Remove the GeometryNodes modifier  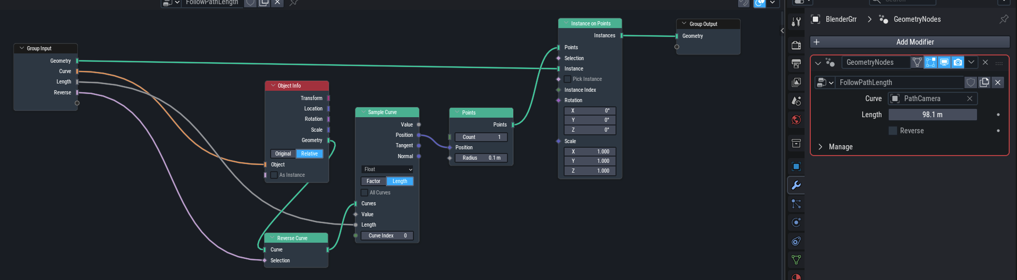point(985,62)
